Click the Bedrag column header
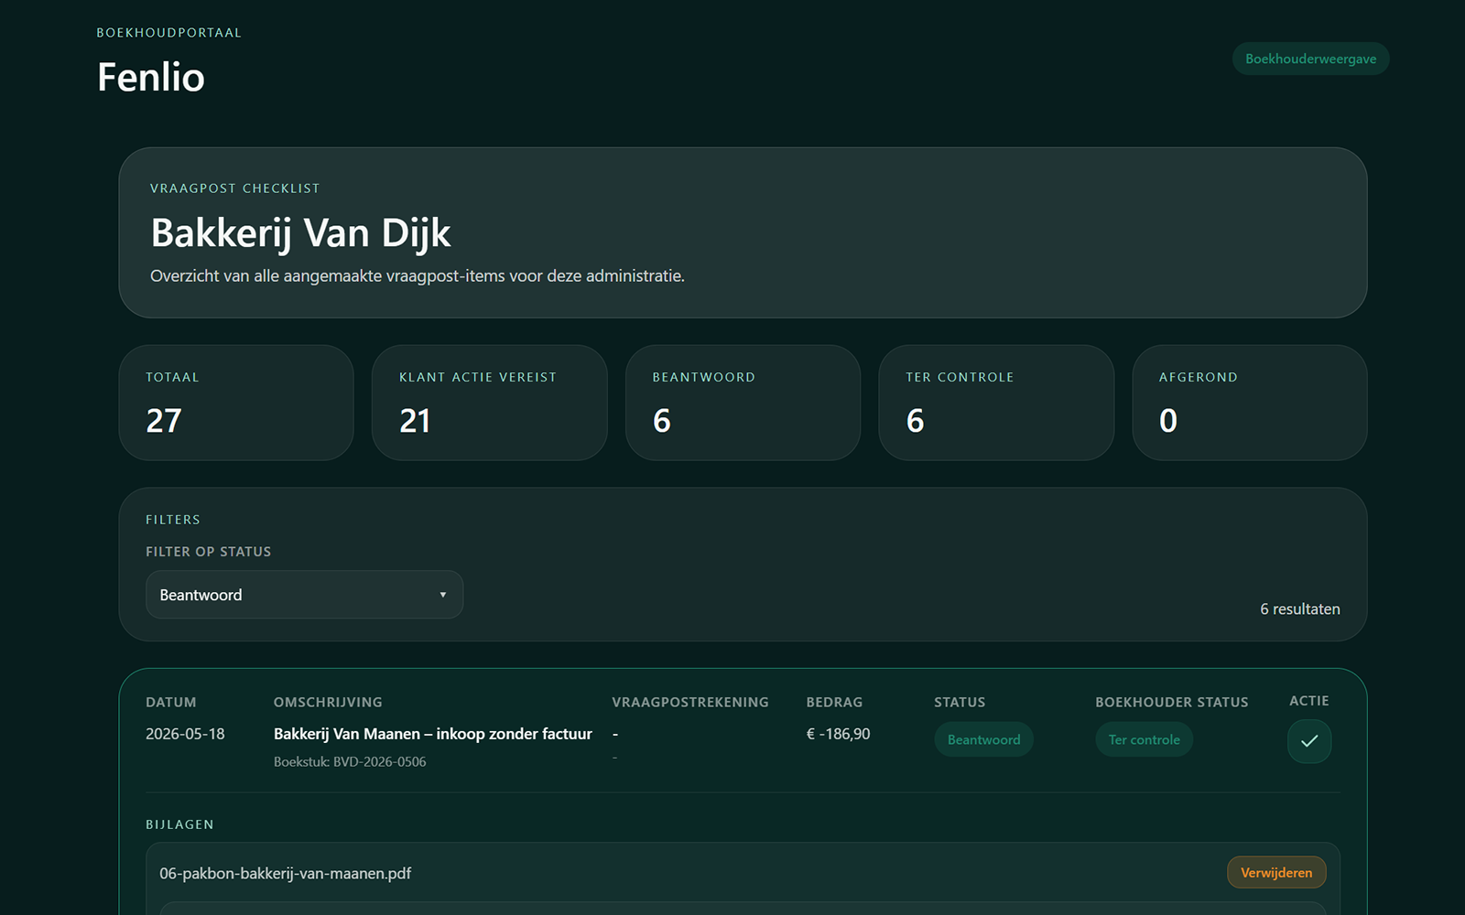The image size is (1465, 915). (x=834, y=702)
